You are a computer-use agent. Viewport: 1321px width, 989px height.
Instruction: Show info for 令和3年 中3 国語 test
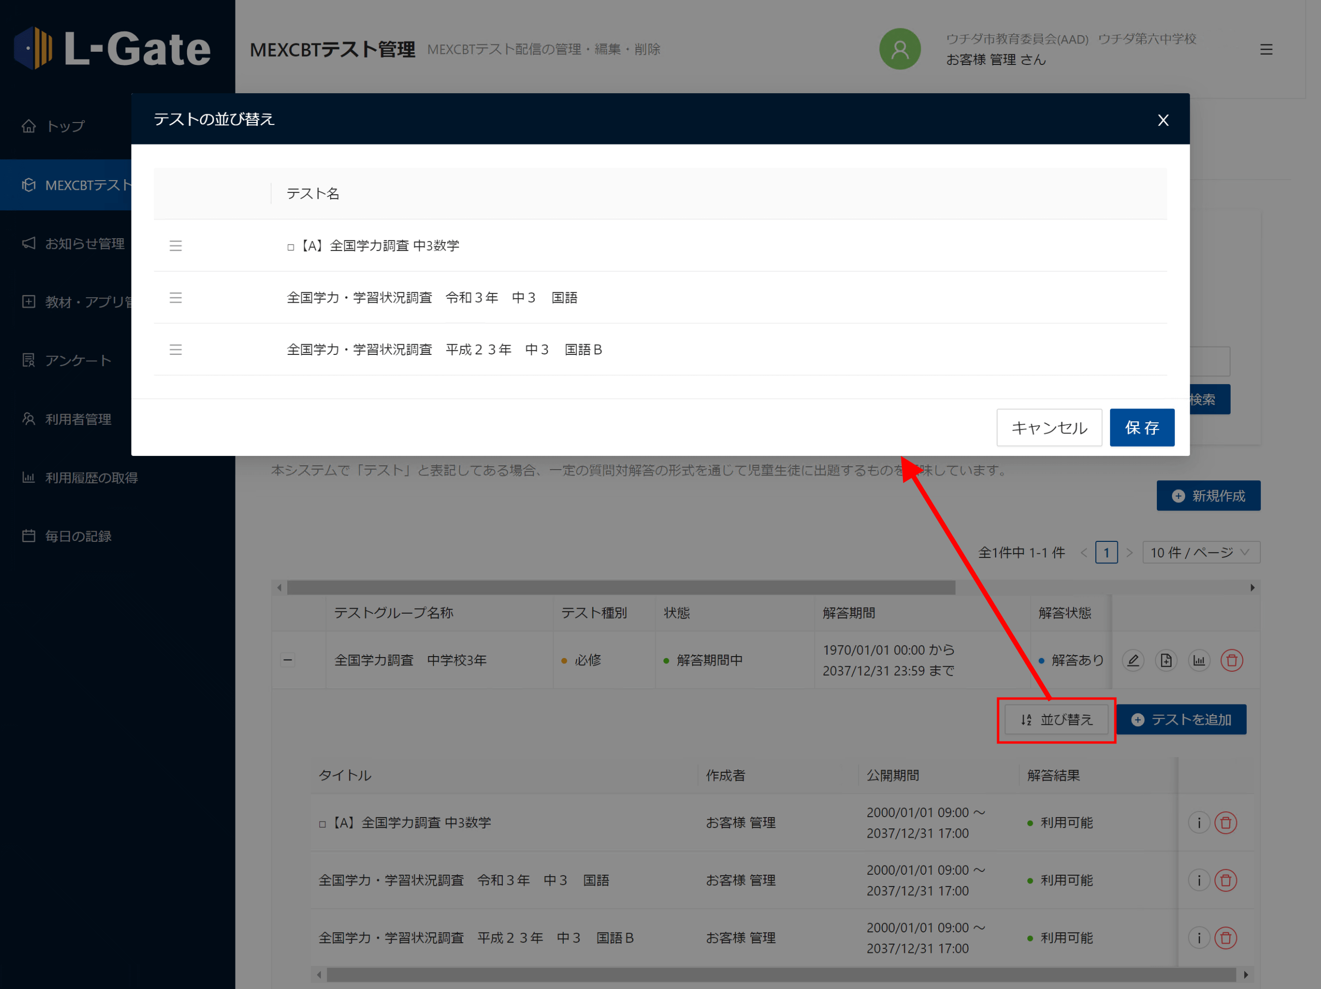[x=1198, y=880]
